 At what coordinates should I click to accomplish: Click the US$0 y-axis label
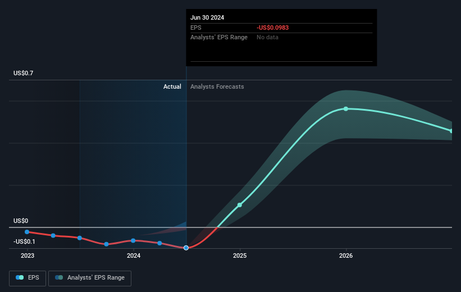coord(21,221)
